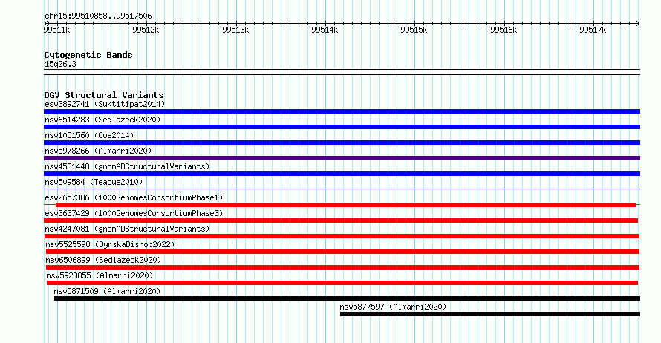Click the 15q26.3 band label
Image resolution: width=661 pixels, height=343 pixels.
point(60,64)
